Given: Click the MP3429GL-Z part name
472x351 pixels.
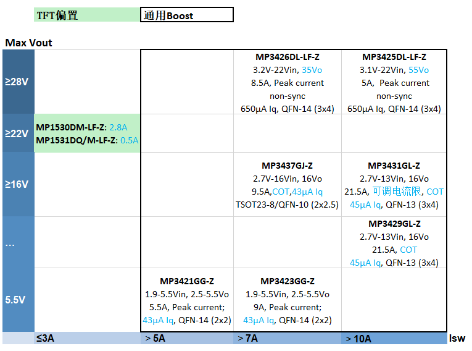Looking at the screenshot, I should (x=394, y=224).
